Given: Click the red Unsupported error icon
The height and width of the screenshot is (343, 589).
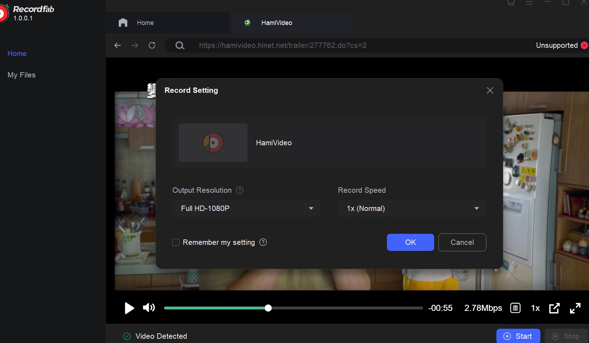Looking at the screenshot, I should click(x=584, y=45).
